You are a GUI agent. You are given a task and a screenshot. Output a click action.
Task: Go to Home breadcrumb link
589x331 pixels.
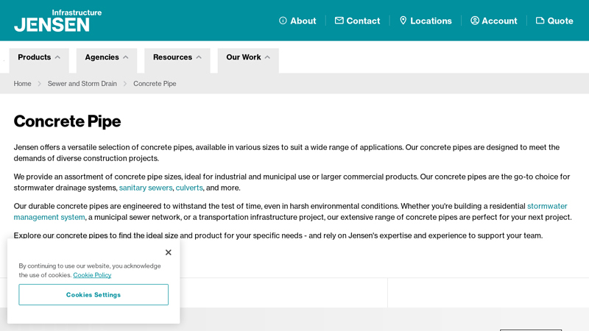click(x=22, y=84)
